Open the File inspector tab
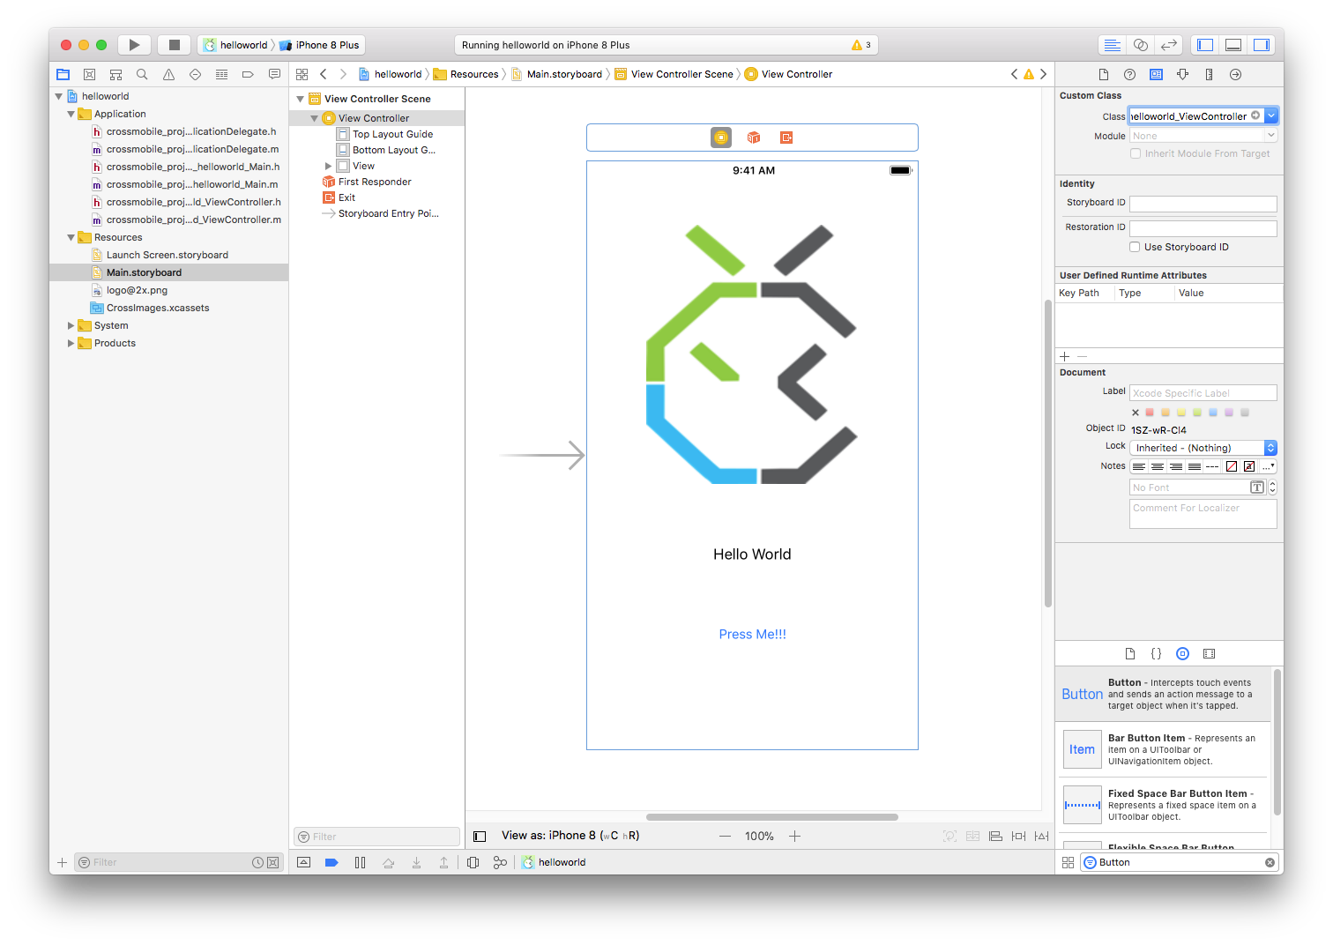Image resolution: width=1333 pixels, height=945 pixels. (1103, 75)
